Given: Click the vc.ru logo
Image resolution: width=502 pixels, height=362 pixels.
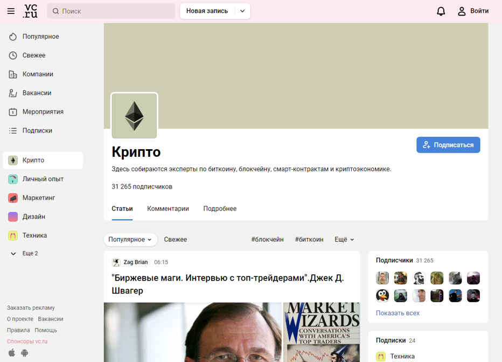Looking at the screenshot, I should pos(30,11).
